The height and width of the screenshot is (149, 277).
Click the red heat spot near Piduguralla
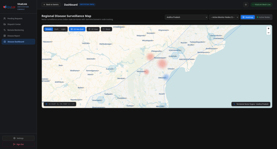(x=150, y=57)
